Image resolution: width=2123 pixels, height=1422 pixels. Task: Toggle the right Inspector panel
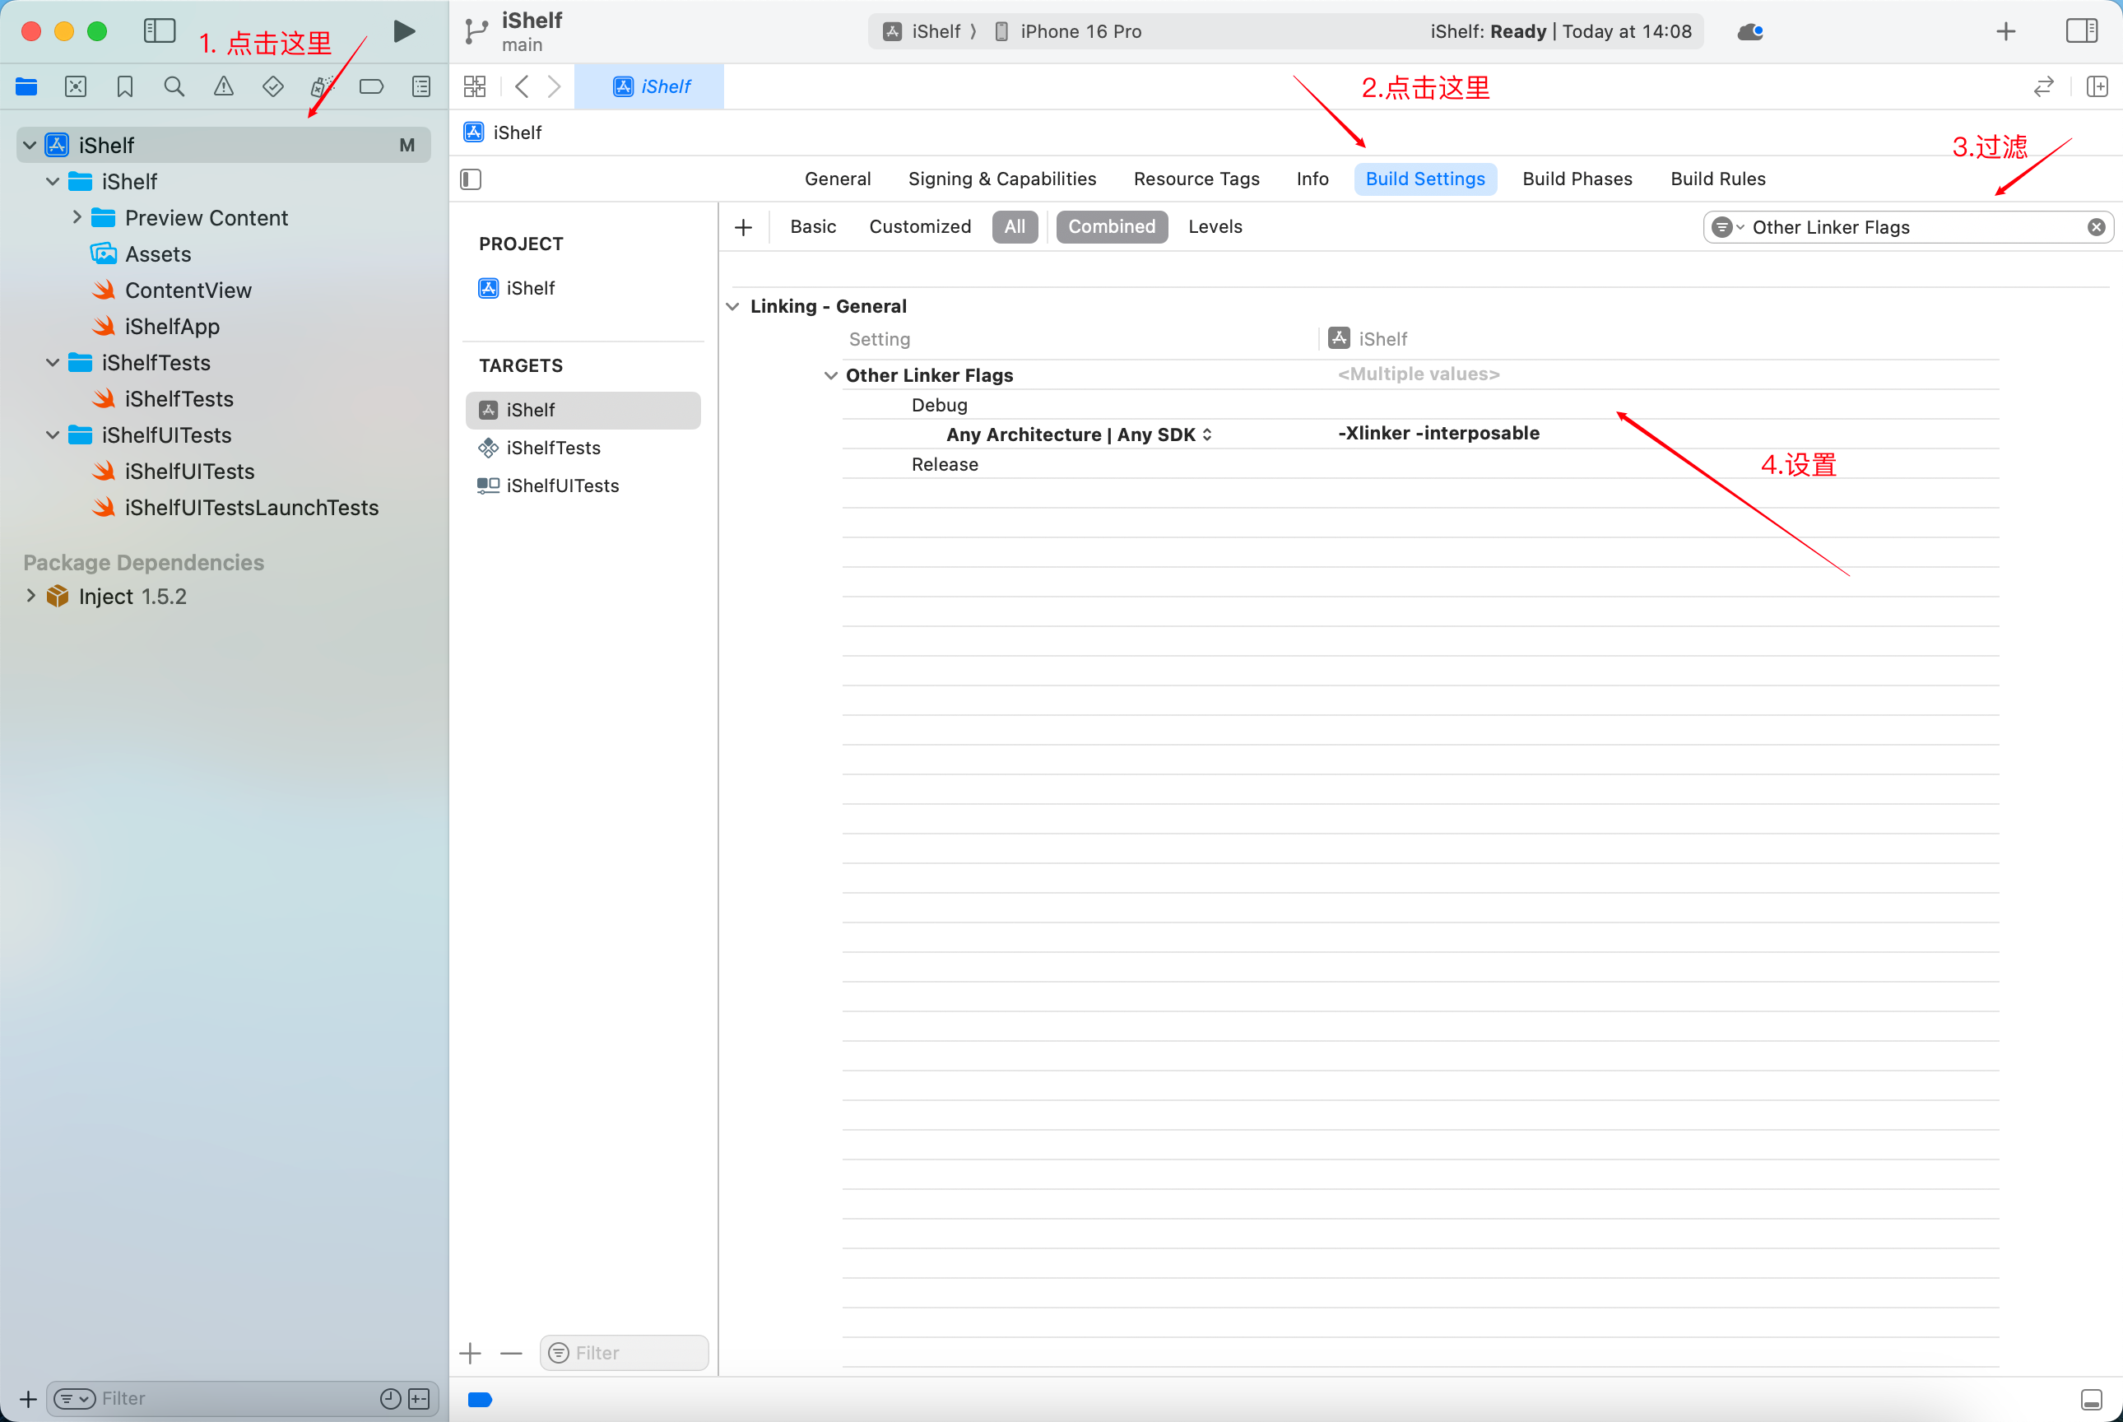click(x=2081, y=32)
